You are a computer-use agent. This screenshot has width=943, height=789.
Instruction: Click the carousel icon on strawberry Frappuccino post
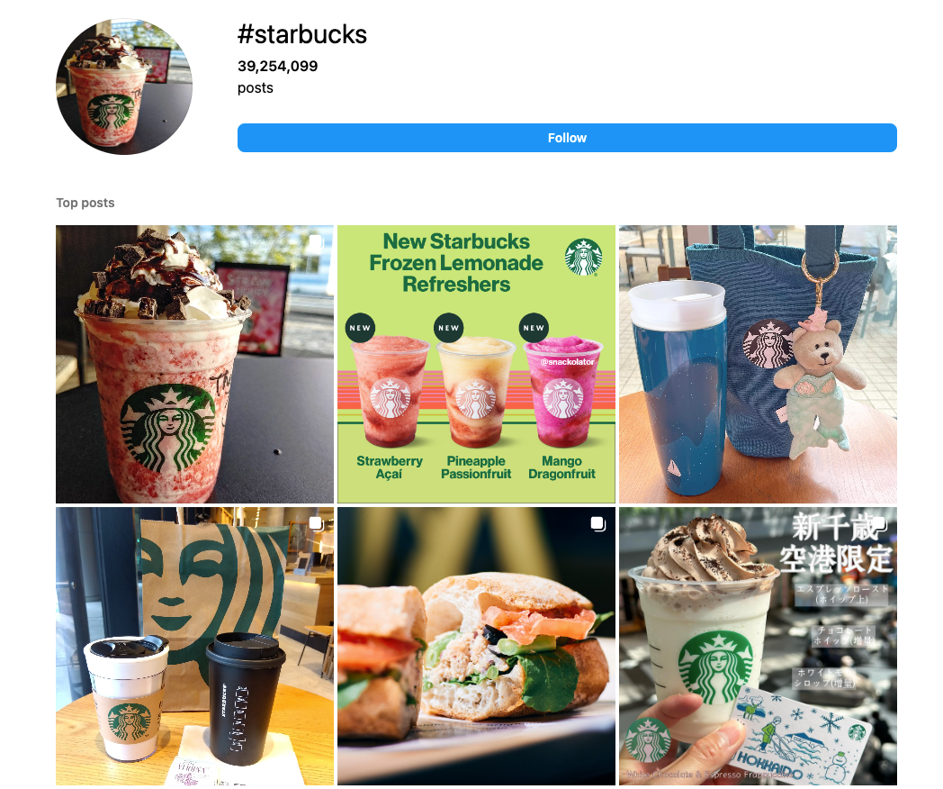(x=317, y=242)
